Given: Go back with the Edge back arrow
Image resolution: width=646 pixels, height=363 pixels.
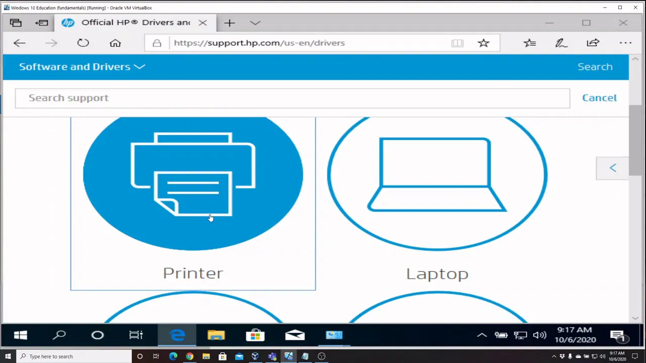Looking at the screenshot, I should [x=19, y=43].
